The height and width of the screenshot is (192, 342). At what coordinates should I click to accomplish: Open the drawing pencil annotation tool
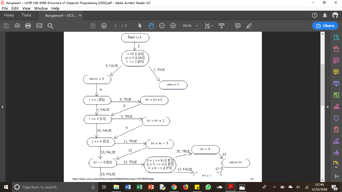coord(248,25)
